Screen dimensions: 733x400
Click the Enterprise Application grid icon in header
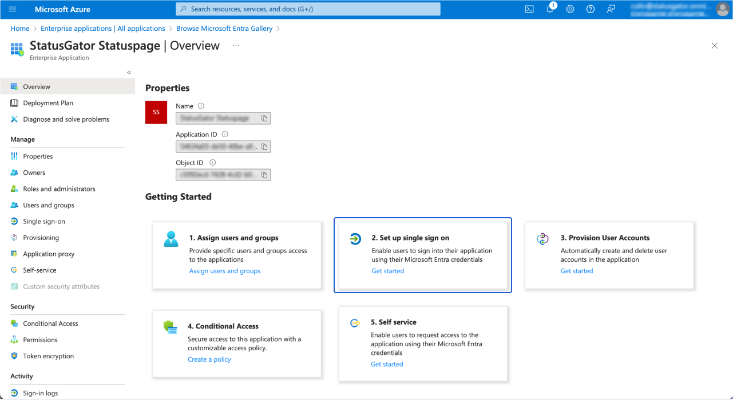[18, 49]
